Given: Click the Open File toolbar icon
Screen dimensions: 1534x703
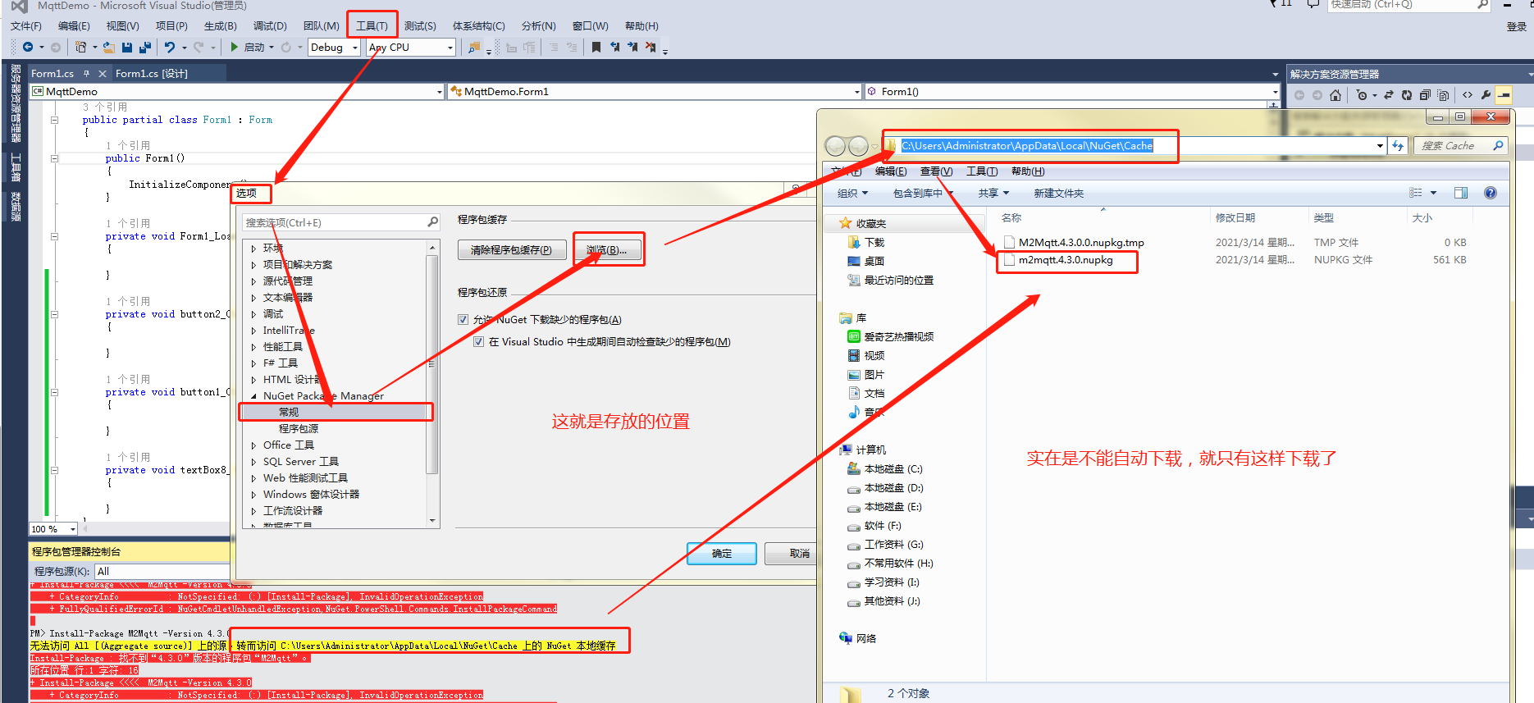Looking at the screenshot, I should click(108, 47).
